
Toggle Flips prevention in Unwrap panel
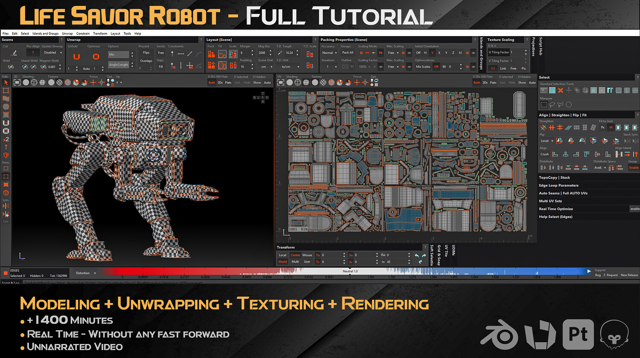146,53
